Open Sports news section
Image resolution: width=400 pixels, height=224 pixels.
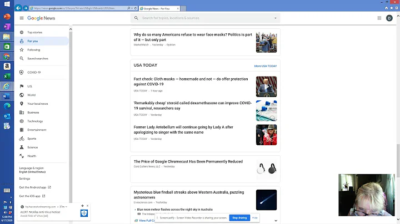(42, 139)
